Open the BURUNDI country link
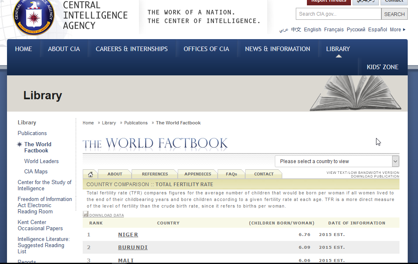This screenshot has width=418, height=264. pos(133,248)
